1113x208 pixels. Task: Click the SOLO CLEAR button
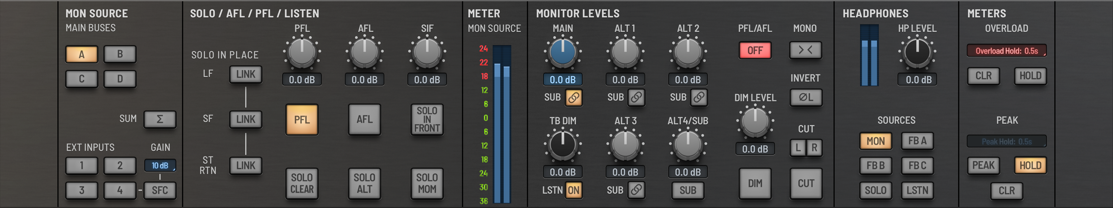302,183
